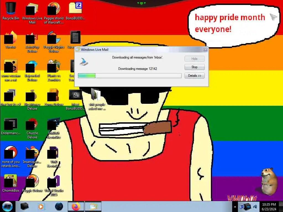Open the Windows Live Mail desktop shortcut
The image size is (283, 212).
click(32, 13)
